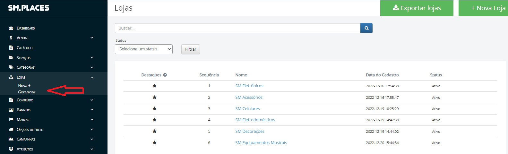The width and height of the screenshot is (508, 154).
Task: Click the file icon beside Conteúdo
Action: (11, 100)
